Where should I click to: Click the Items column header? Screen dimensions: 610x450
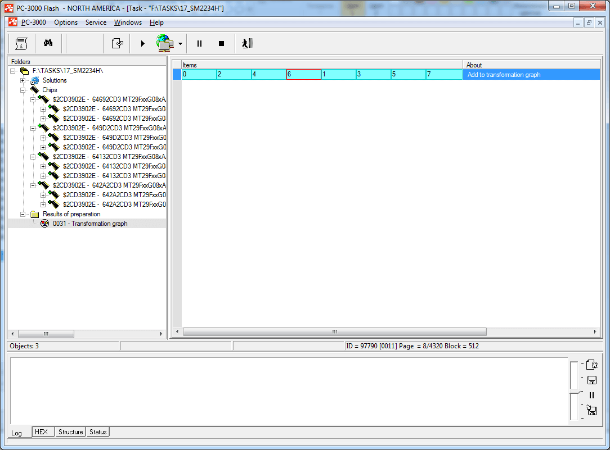point(322,65)
